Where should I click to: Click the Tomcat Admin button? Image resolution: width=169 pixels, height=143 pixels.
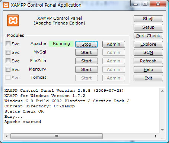(x=114, y=78)
